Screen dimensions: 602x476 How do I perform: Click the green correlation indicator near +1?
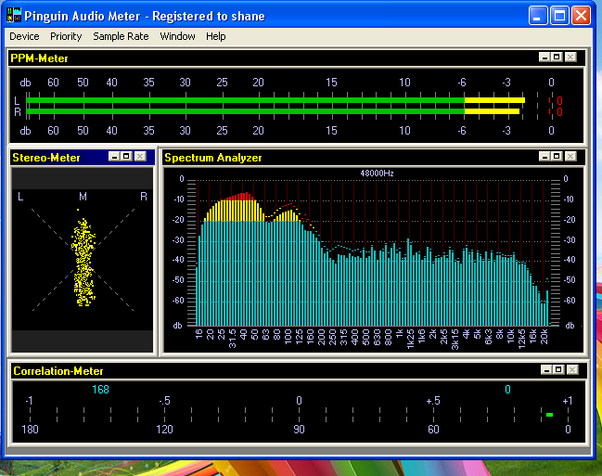[549, 415]
